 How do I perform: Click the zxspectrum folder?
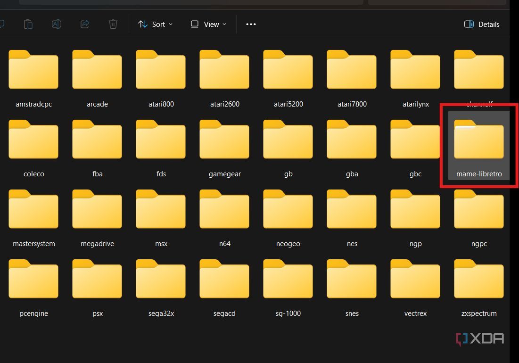click(x=479, y=280)
